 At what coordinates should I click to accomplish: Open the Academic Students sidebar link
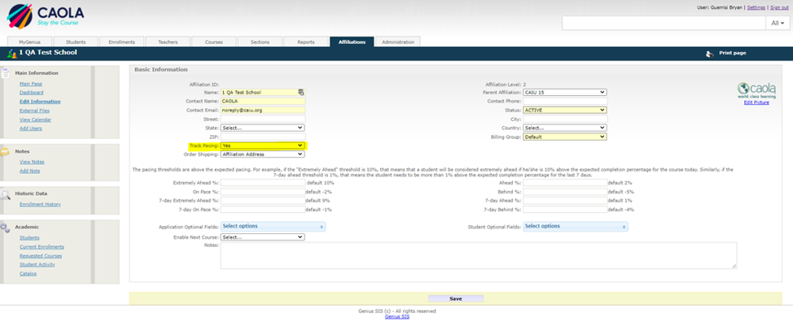click(29, 238)
